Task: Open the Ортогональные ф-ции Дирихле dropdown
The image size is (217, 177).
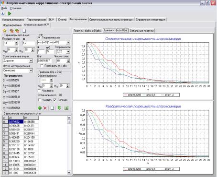Action: [31, 61]
